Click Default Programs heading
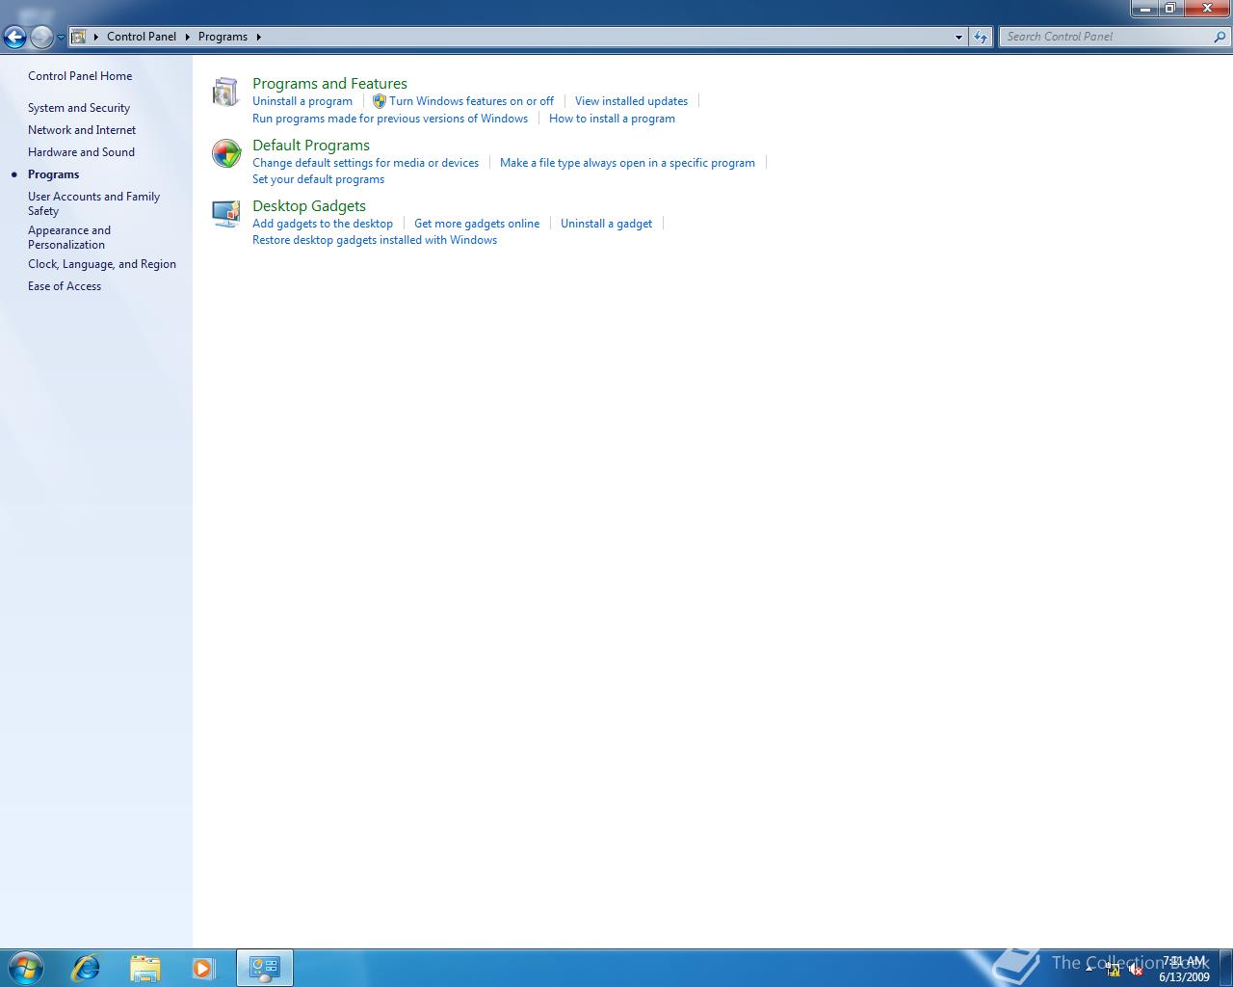 311,146
